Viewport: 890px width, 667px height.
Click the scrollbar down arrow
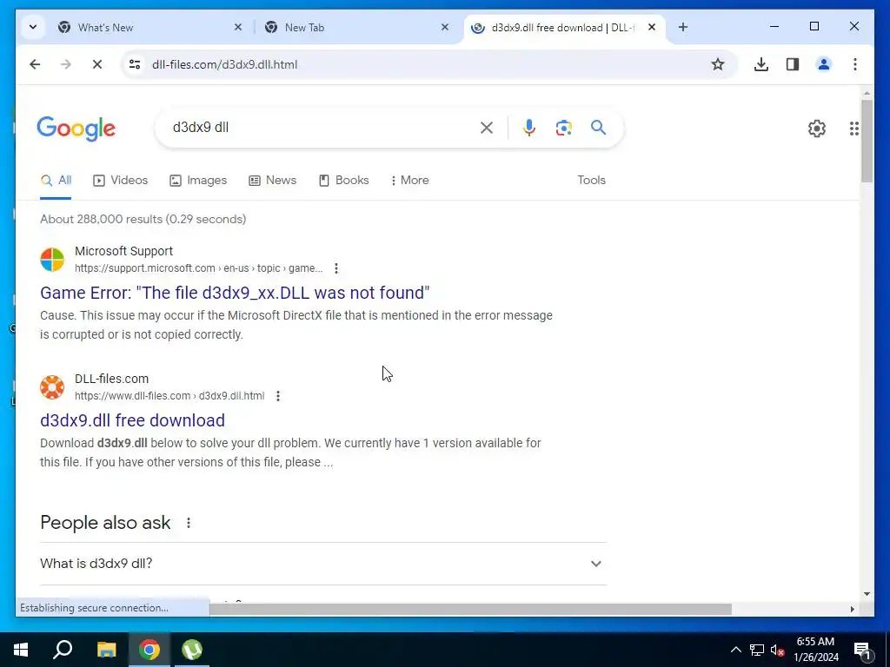(x=867, y=594)
